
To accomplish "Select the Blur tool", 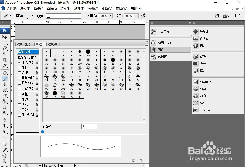I will pos(4,107).
